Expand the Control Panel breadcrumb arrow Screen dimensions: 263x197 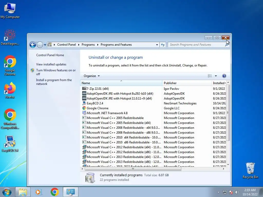tap(79, 45)
